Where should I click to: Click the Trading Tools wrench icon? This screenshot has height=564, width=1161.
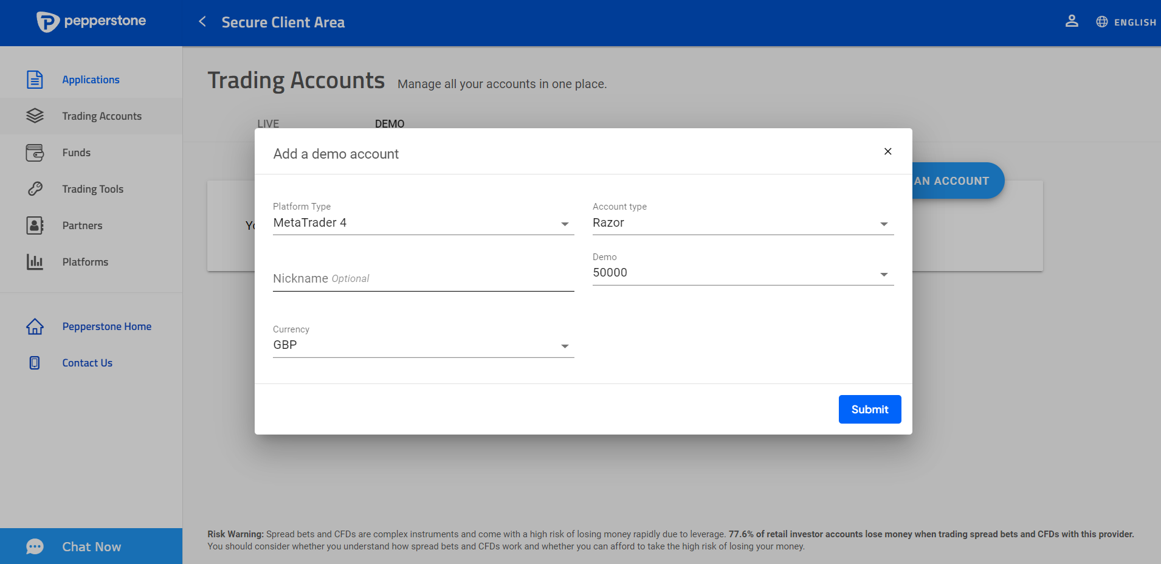35,189
